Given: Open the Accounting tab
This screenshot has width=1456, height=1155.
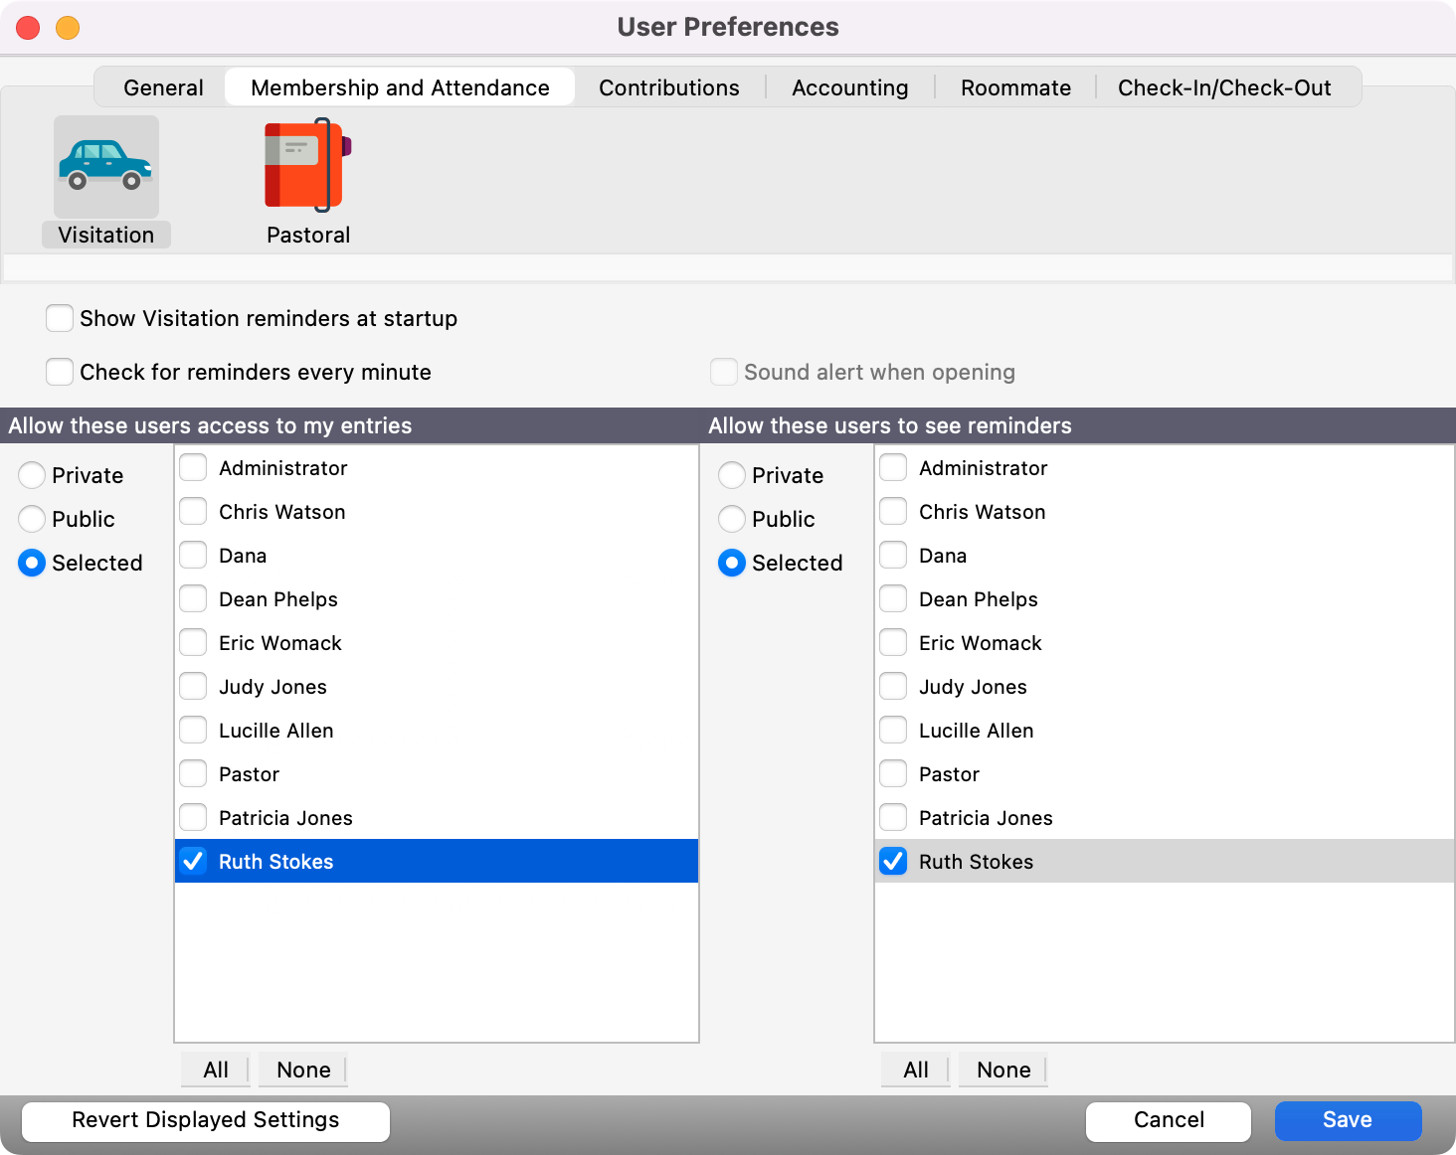Looking at the screenshot, I should point(849,87).
